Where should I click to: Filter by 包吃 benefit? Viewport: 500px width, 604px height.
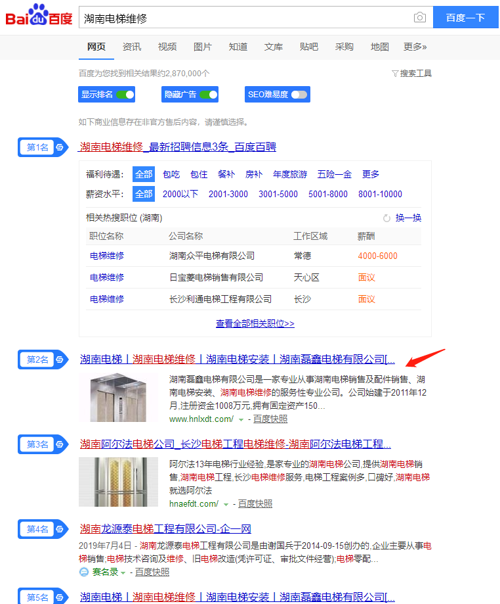(x=171, y=175)
